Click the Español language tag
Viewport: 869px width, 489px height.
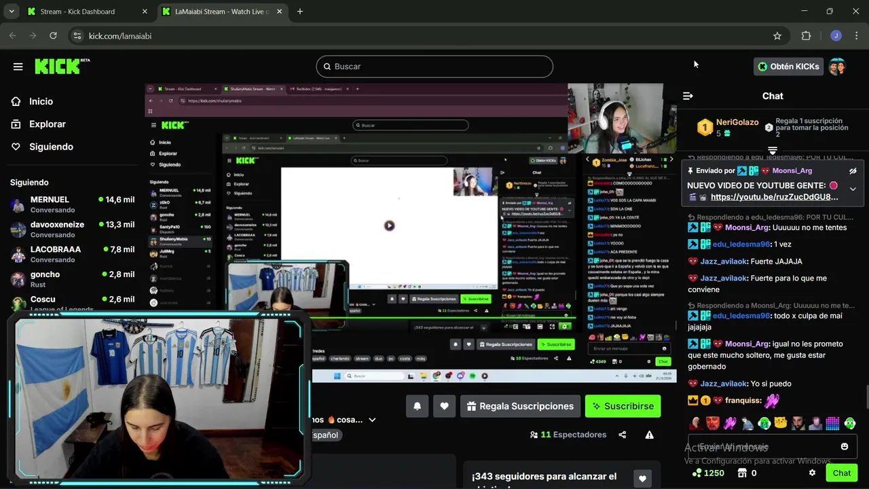click(325, 435)
